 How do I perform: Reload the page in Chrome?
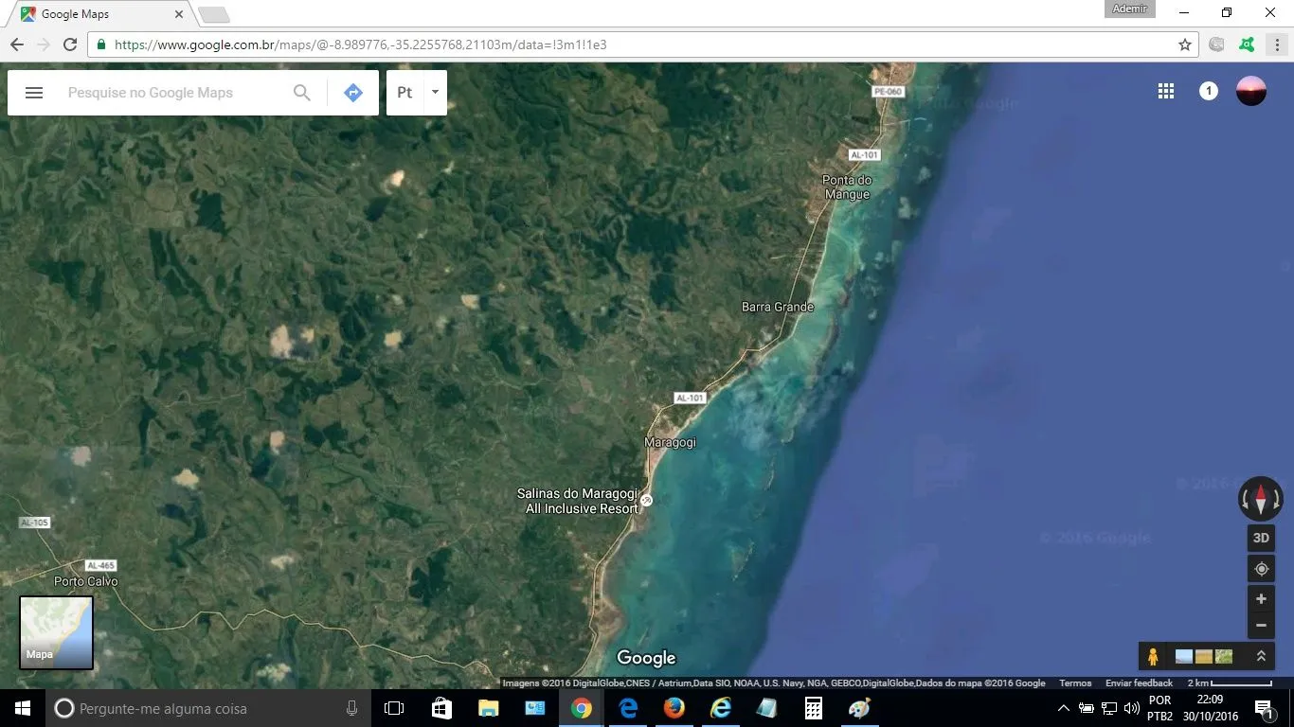coord(70,44)
